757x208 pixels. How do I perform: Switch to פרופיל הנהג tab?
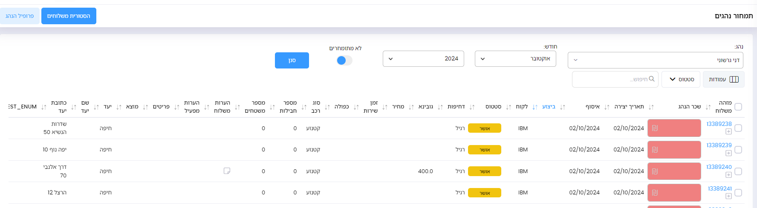(x=20, y=16)
